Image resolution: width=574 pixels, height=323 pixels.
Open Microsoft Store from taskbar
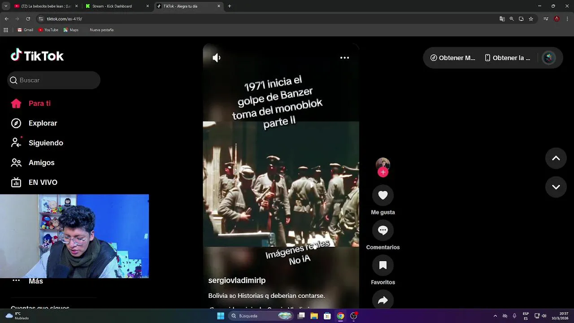pos(327,316)
